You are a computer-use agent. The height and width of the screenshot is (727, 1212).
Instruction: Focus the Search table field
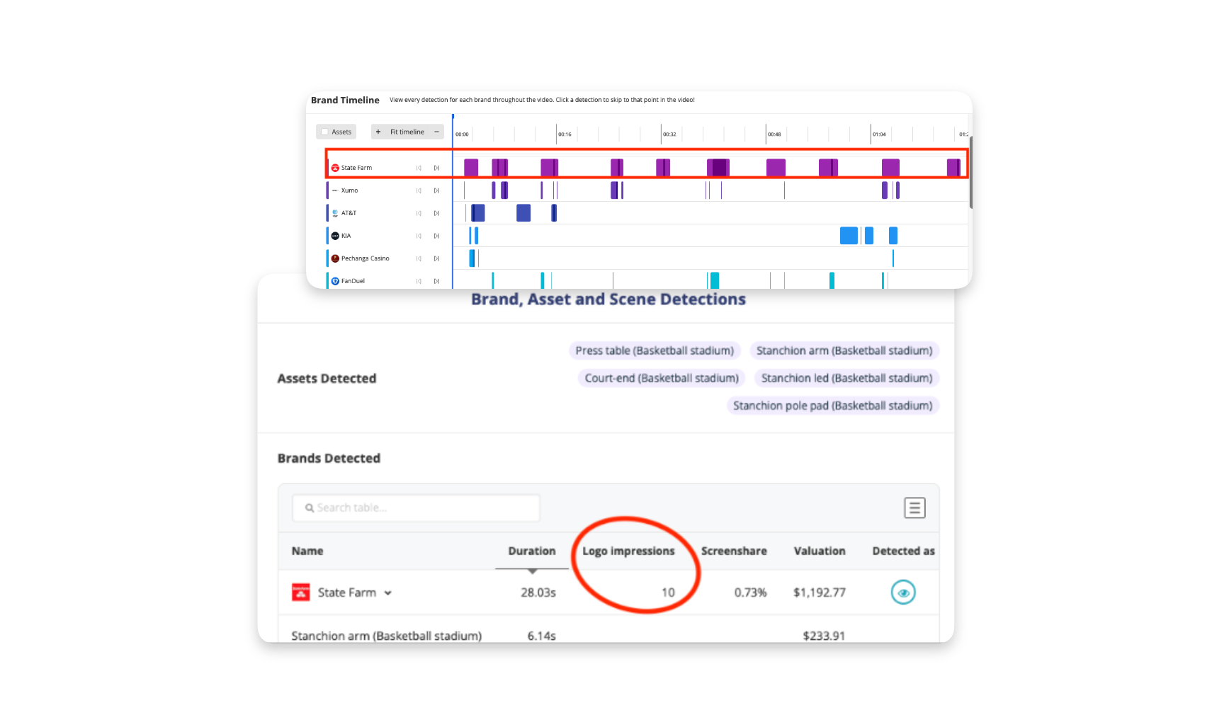[x=416, y=508]
